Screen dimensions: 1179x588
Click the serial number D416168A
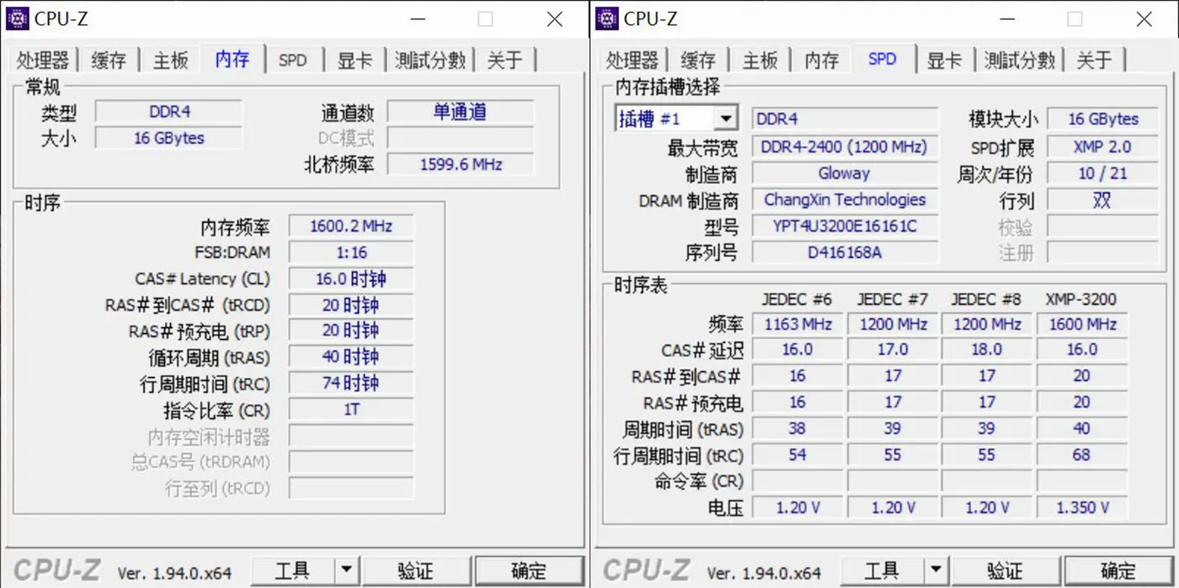pos(845,252)
